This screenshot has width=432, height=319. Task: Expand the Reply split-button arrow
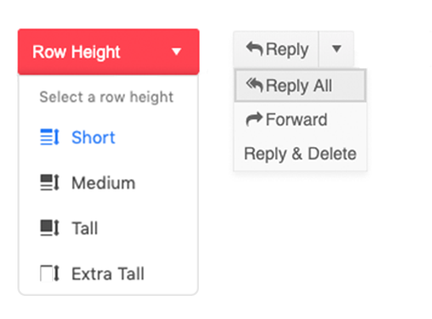point(336,48)
